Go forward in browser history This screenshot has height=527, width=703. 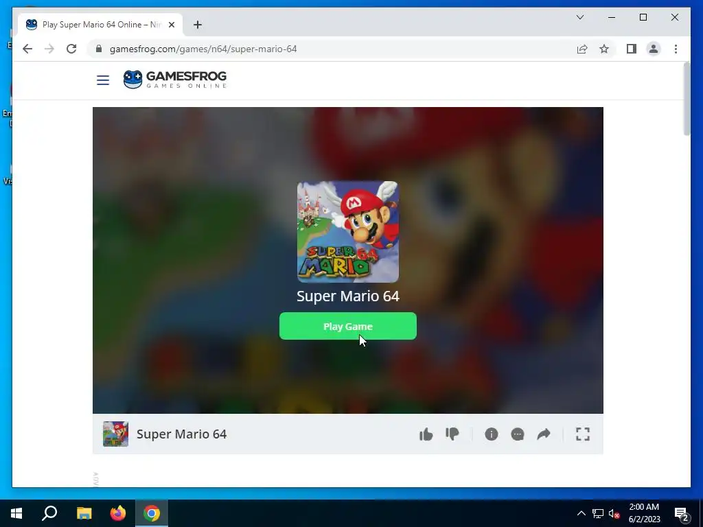click(x=49, y=49)
